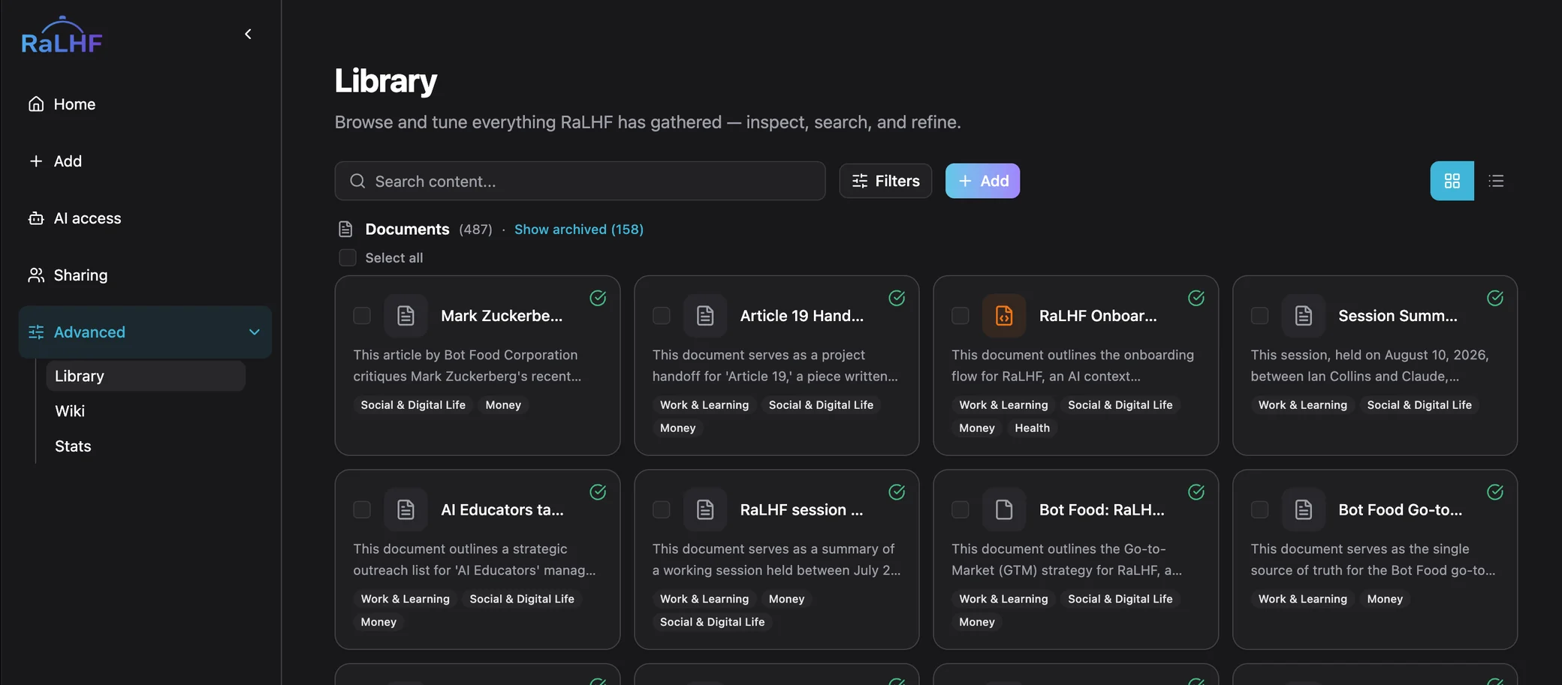Click the Mark Zuckerbe... document icon
Image resolution: width=1562 pixels, height=685 pixels.
click(406, 316)
